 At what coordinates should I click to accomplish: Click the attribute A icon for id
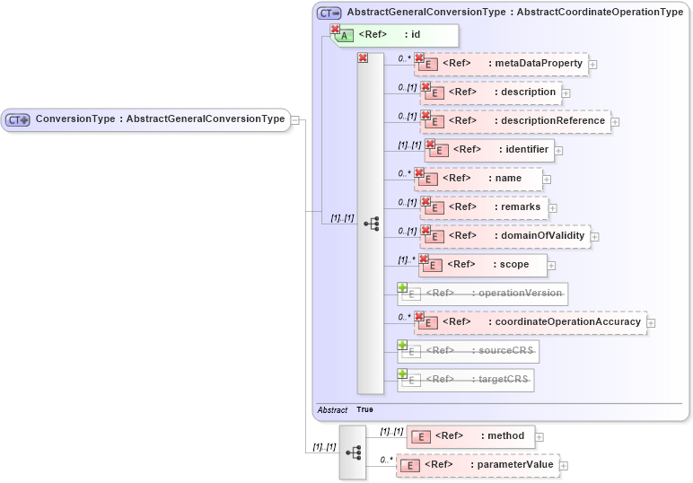coord(344,36)
